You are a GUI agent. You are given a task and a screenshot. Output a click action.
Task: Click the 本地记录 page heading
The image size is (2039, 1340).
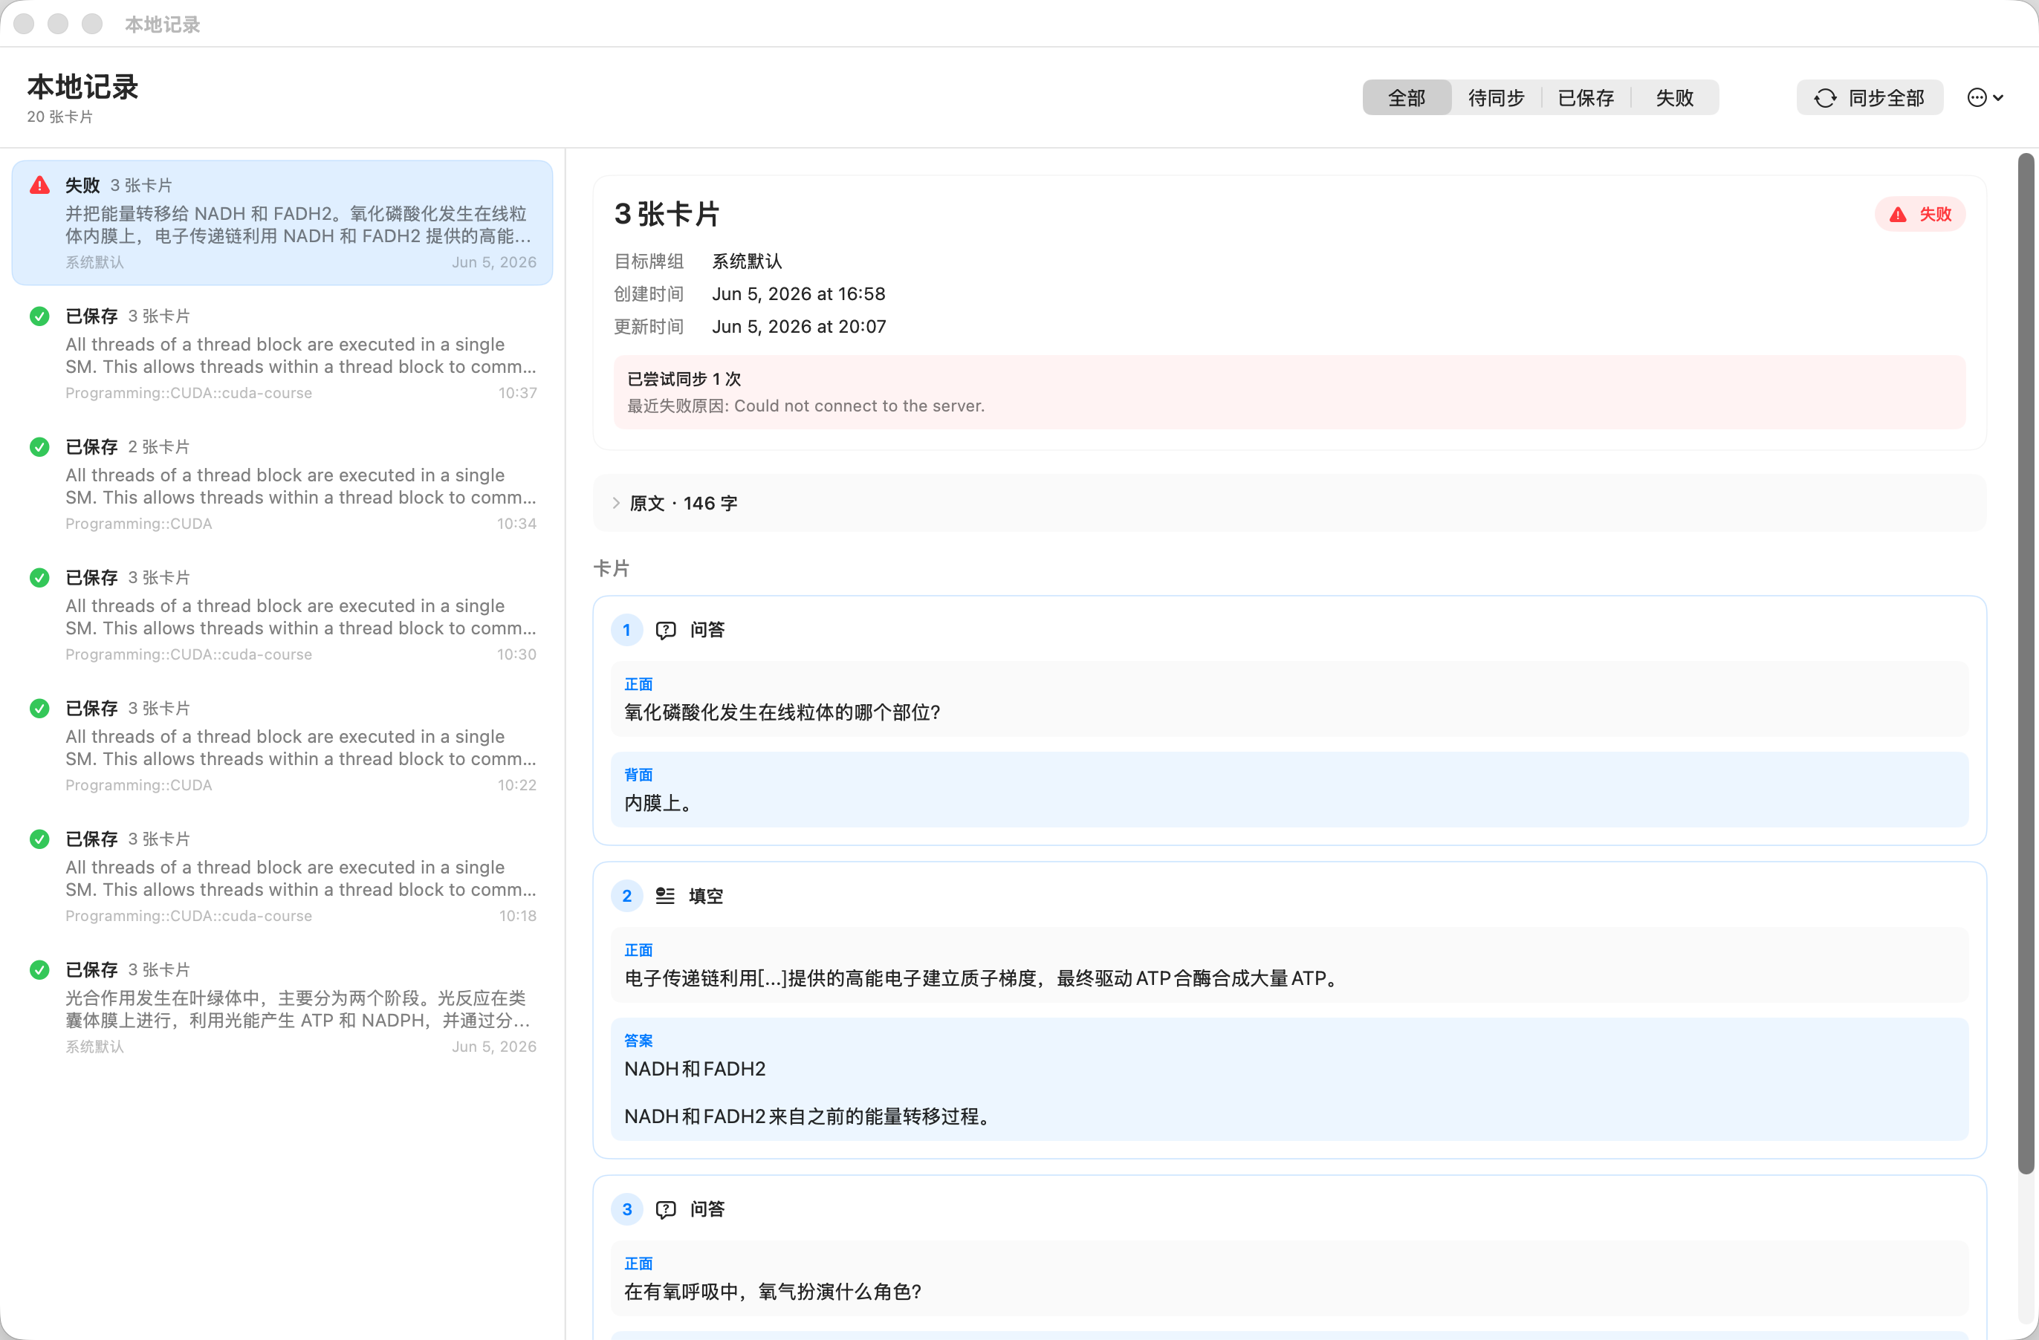point(82,86)
